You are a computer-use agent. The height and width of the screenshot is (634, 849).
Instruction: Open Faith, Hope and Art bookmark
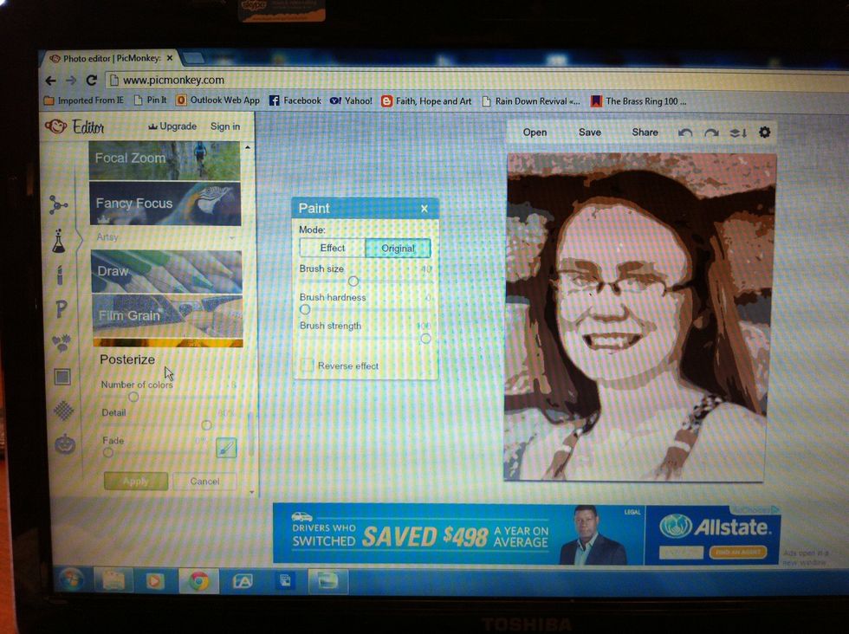pyautogui.click(x=426, y=101)
